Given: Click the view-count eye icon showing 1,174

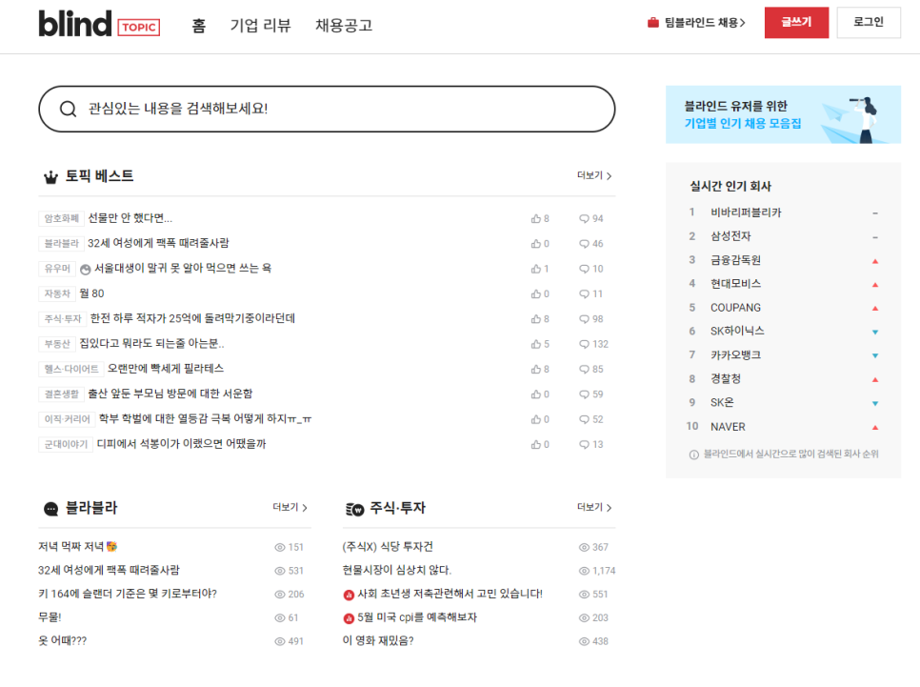Looking at the screenshot, I should click(x=584, y=571).
